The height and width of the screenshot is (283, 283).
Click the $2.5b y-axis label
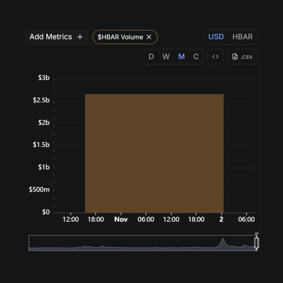pos(41,100)
